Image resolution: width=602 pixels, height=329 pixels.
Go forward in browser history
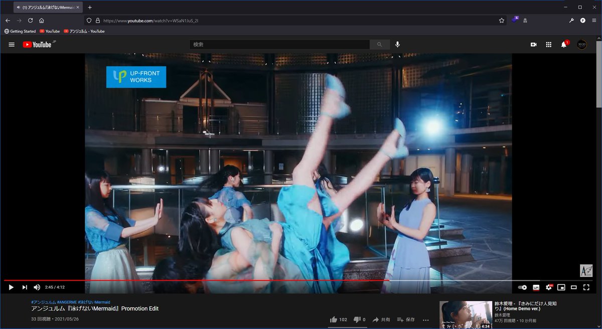coord(19,21)
